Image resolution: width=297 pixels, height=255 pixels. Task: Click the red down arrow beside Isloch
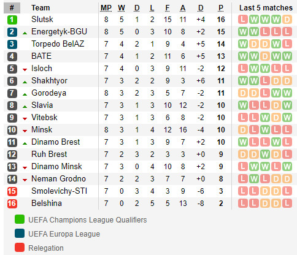pos(25,70)
